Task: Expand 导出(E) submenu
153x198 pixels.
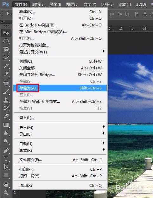Action: [x=104, y=133]
